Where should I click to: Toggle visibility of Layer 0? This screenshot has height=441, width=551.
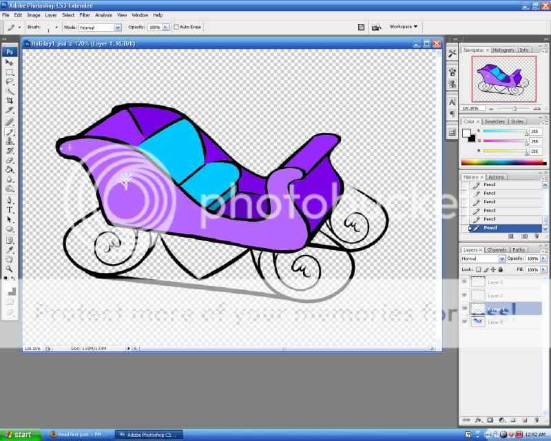coord(464,322)
